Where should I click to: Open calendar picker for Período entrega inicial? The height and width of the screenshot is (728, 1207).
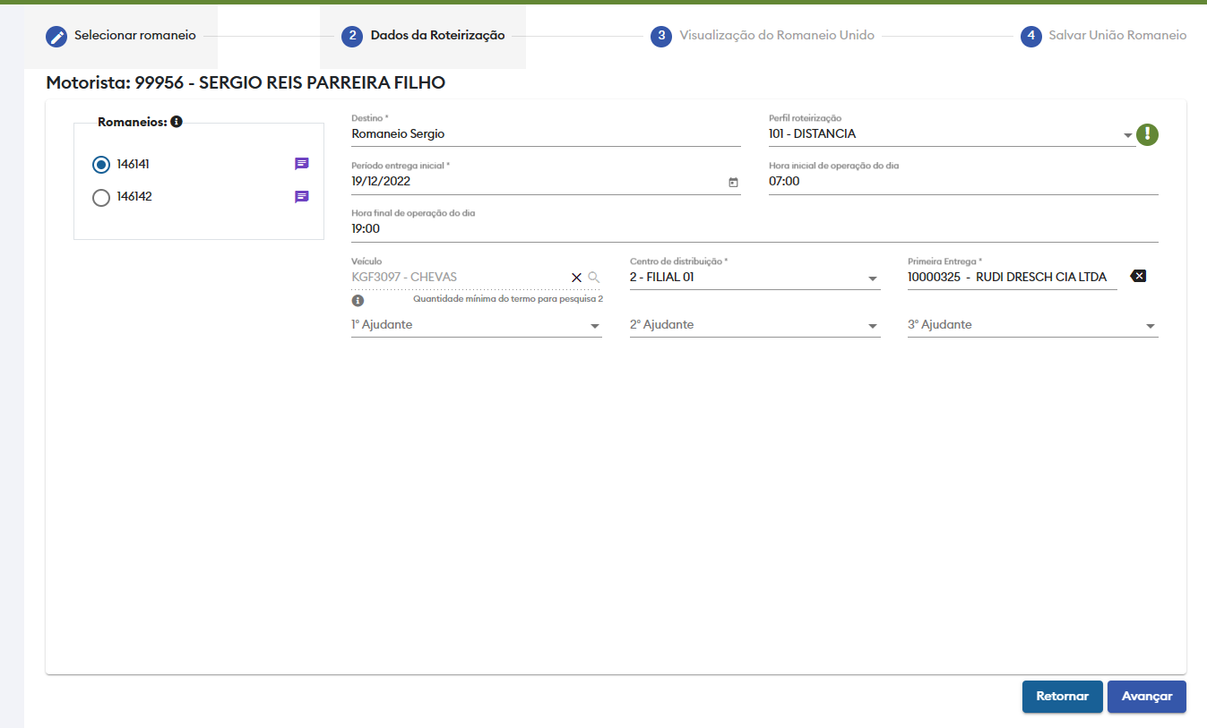click(x=733, y=182)
